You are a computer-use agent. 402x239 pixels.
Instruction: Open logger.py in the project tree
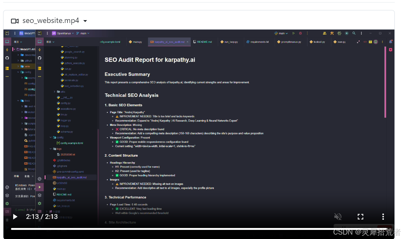64,120
